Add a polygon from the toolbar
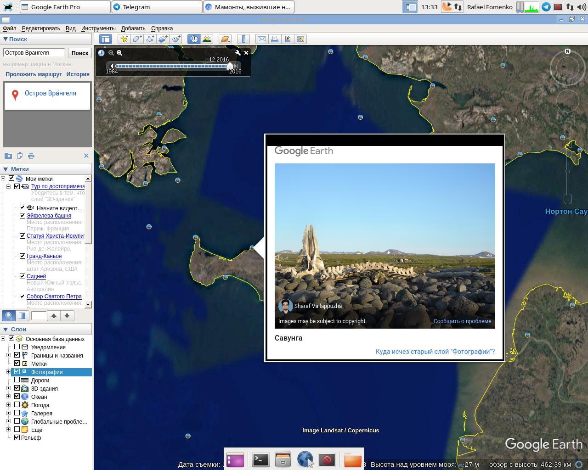The width and height of the screenshot is (588, 470). point(137,39)
